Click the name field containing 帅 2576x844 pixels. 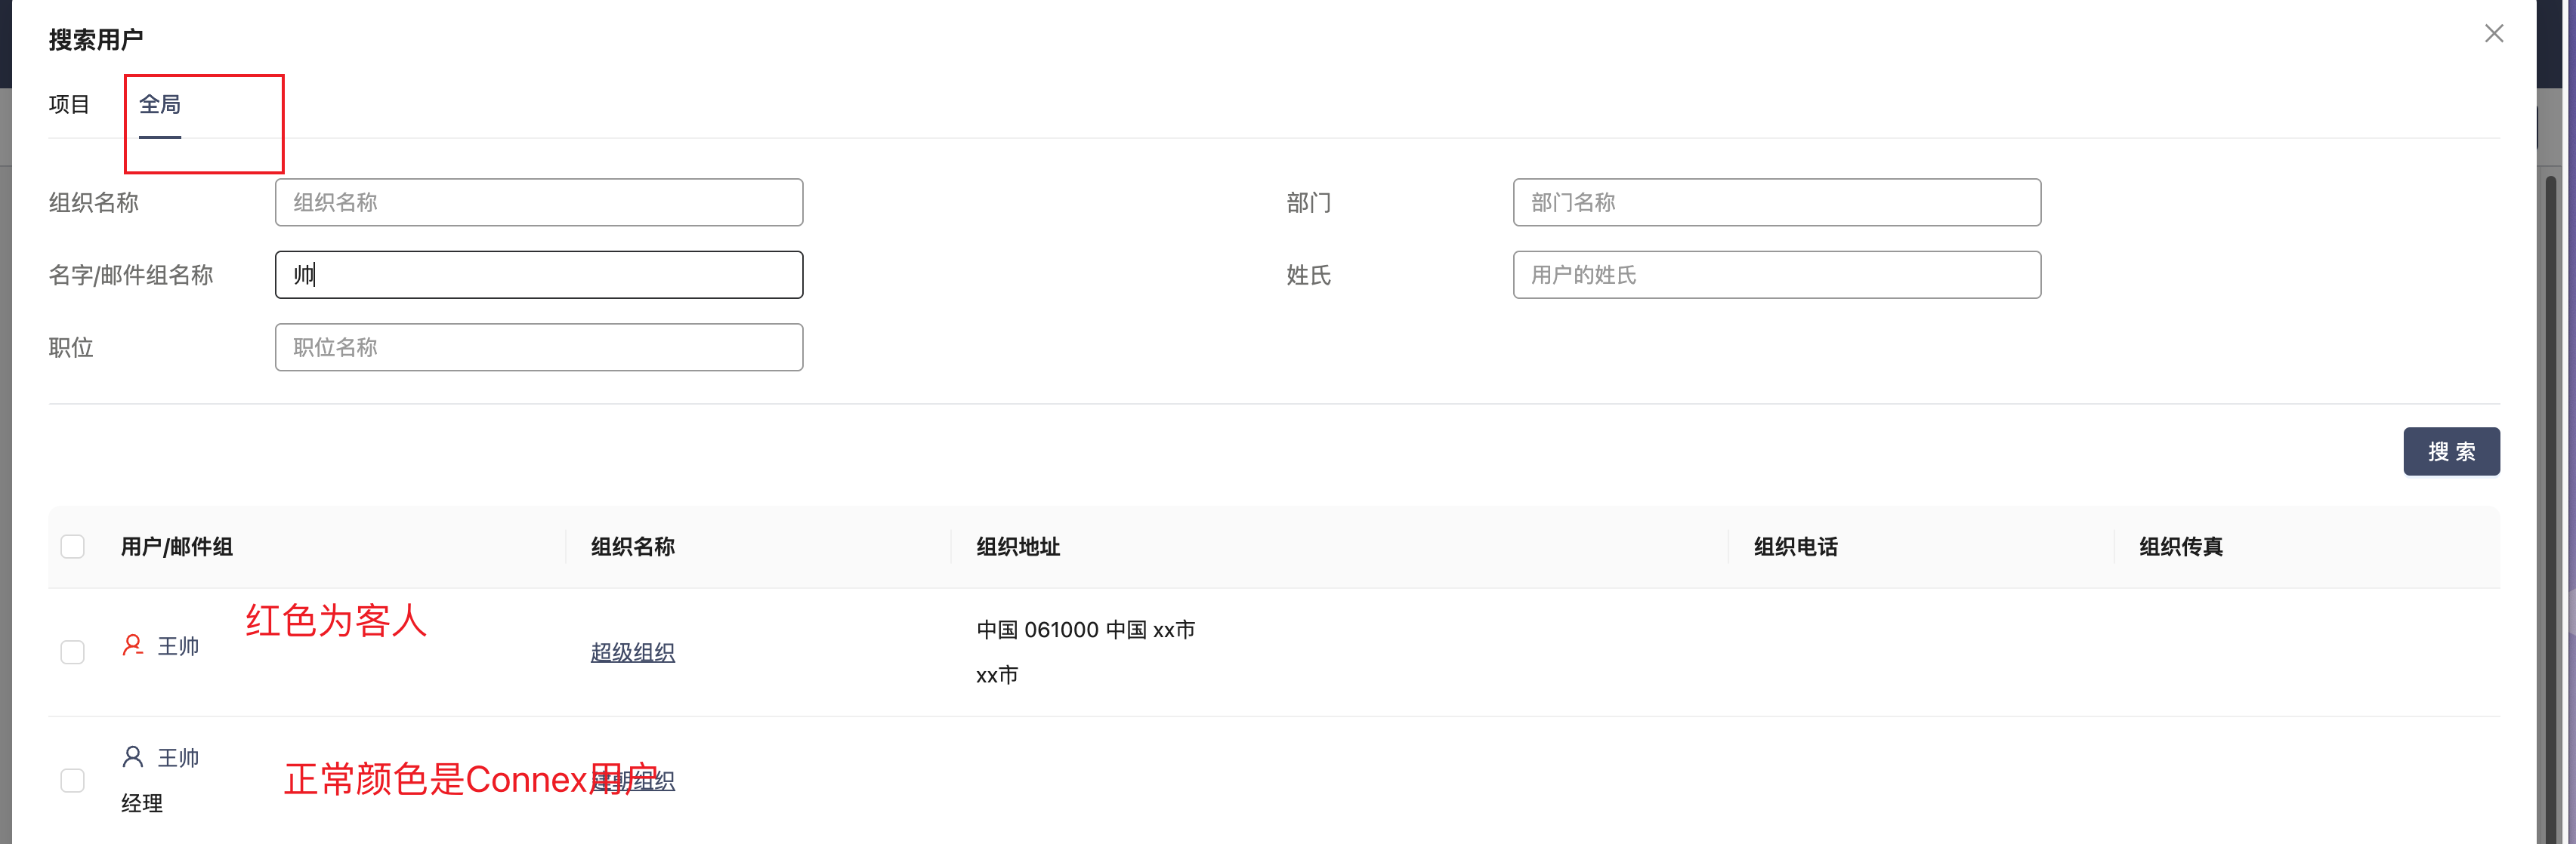pyautogui.click(x=539, y=275)
